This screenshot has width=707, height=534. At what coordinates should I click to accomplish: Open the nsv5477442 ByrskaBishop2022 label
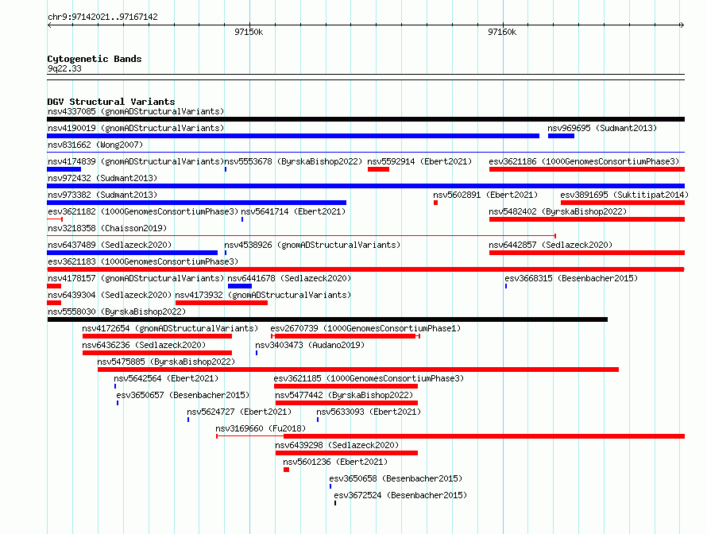click(344, 395)
